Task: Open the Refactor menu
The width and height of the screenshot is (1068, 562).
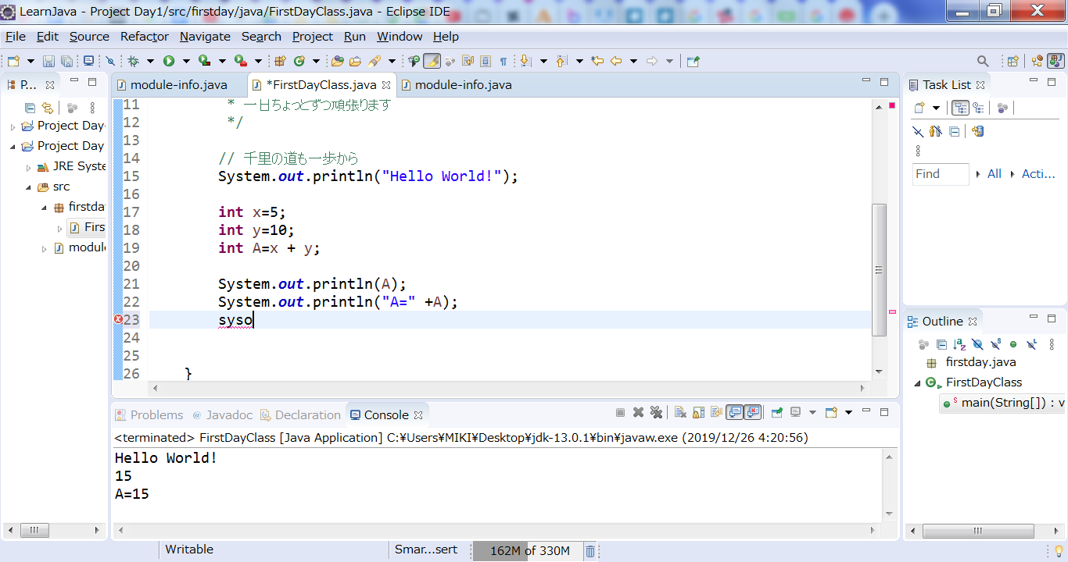Action: point(144,37)
